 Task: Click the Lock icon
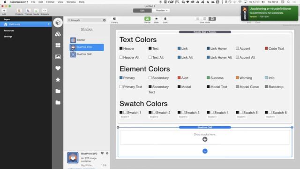165,19
